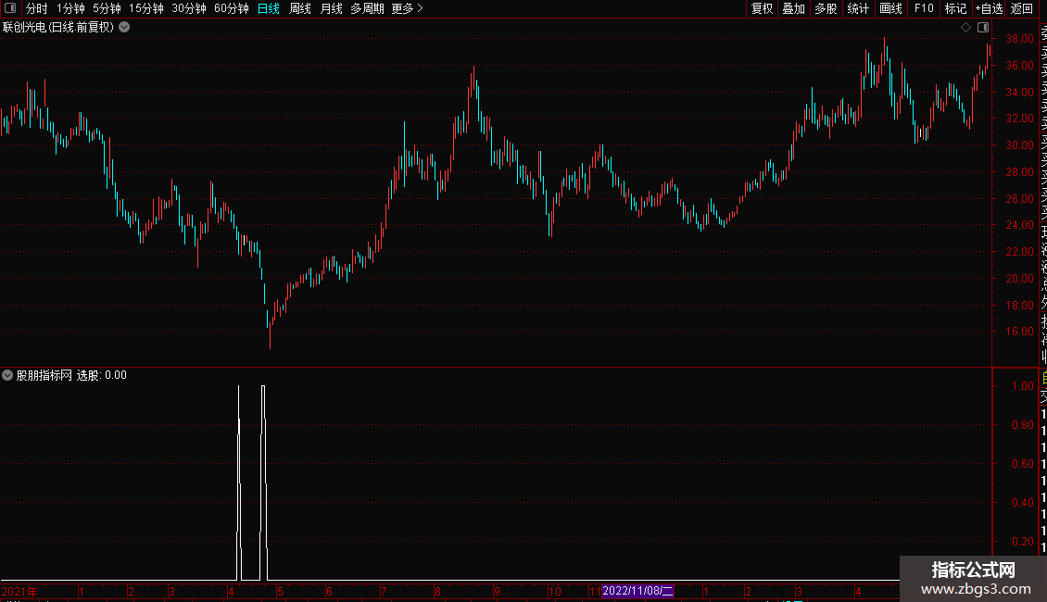Click the 38.00 price axis label
This screenshot has height=602, width=1047.
click(x=1019, y=39)
